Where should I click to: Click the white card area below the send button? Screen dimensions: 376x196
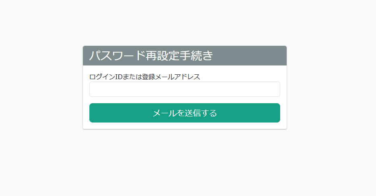(185, 126)
